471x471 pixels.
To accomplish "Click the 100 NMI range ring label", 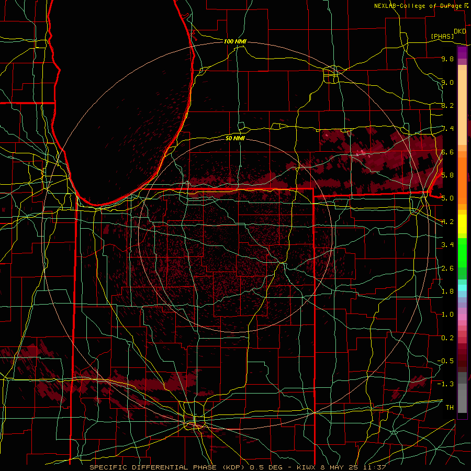I will point(235,41).
